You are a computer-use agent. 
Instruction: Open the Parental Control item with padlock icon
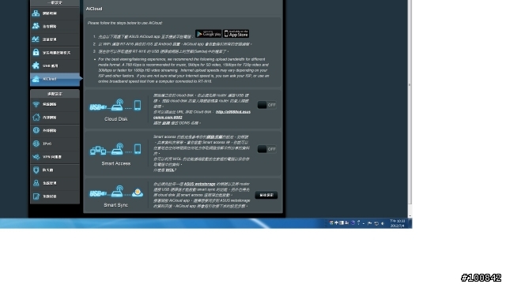pyautogui.click(x=55, y=53)
